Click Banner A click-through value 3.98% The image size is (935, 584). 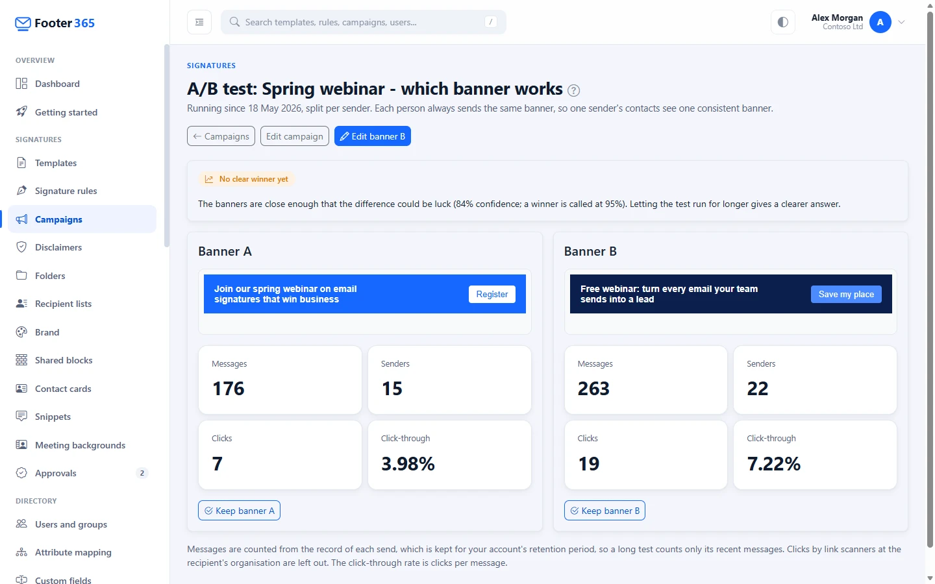coord(408,464)
